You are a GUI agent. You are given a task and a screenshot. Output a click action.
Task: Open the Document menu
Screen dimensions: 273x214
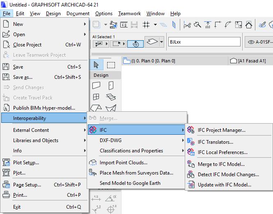tap(78, 14)
